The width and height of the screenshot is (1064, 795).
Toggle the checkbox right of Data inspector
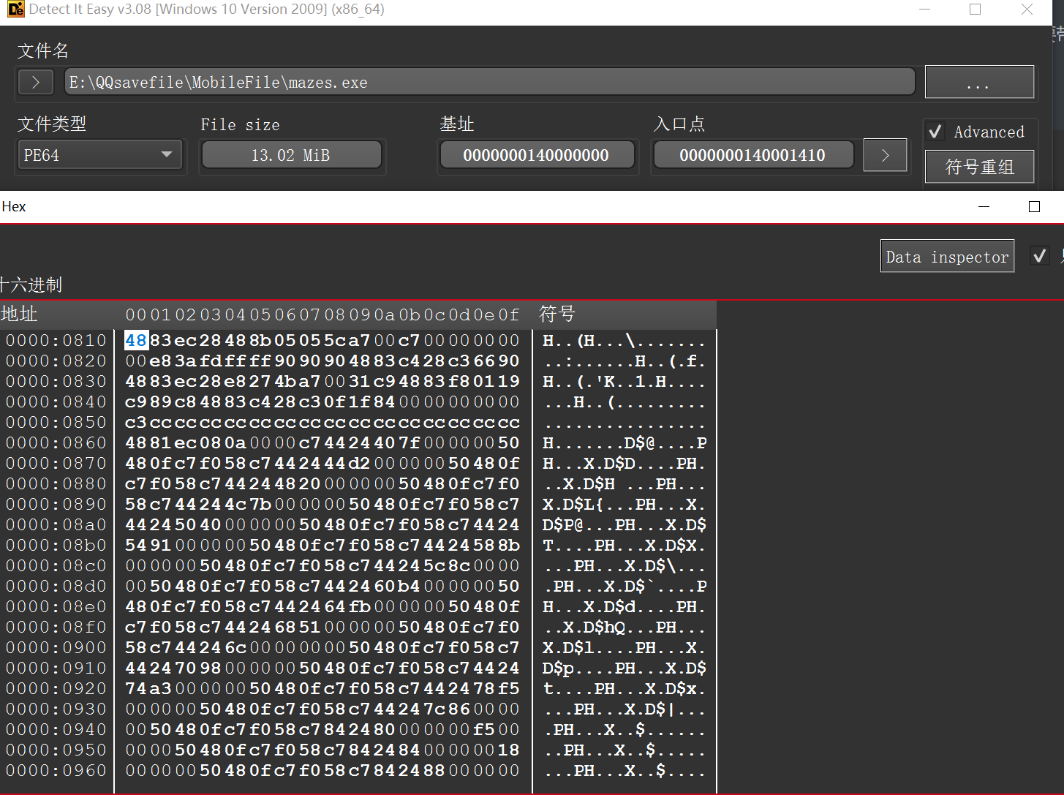[x=1039, y=255]
